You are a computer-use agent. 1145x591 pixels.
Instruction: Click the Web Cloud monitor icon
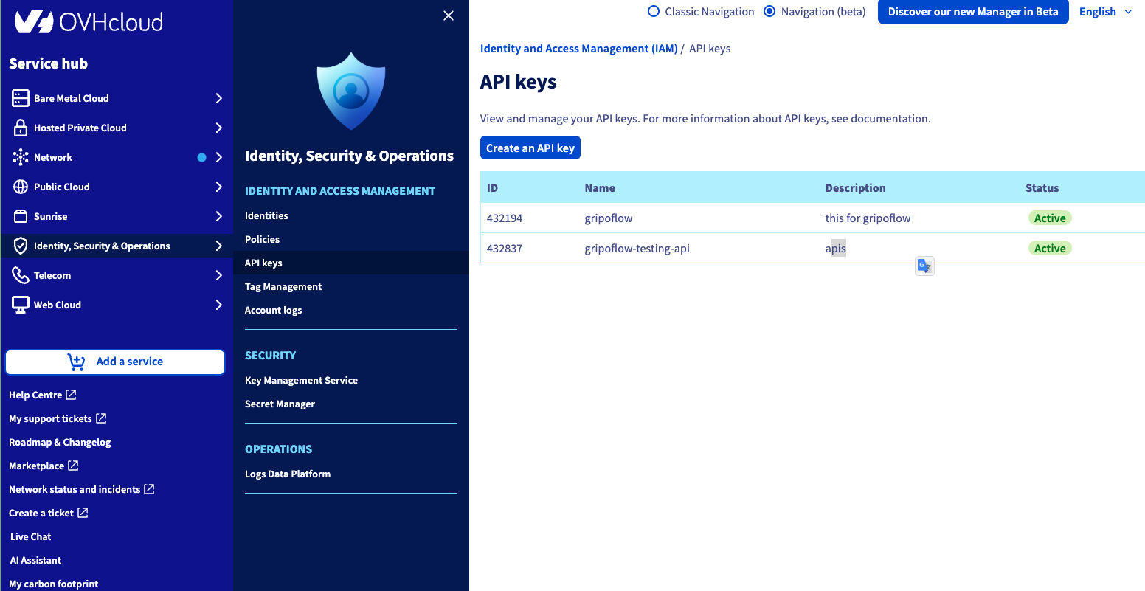tap(21, 305)
